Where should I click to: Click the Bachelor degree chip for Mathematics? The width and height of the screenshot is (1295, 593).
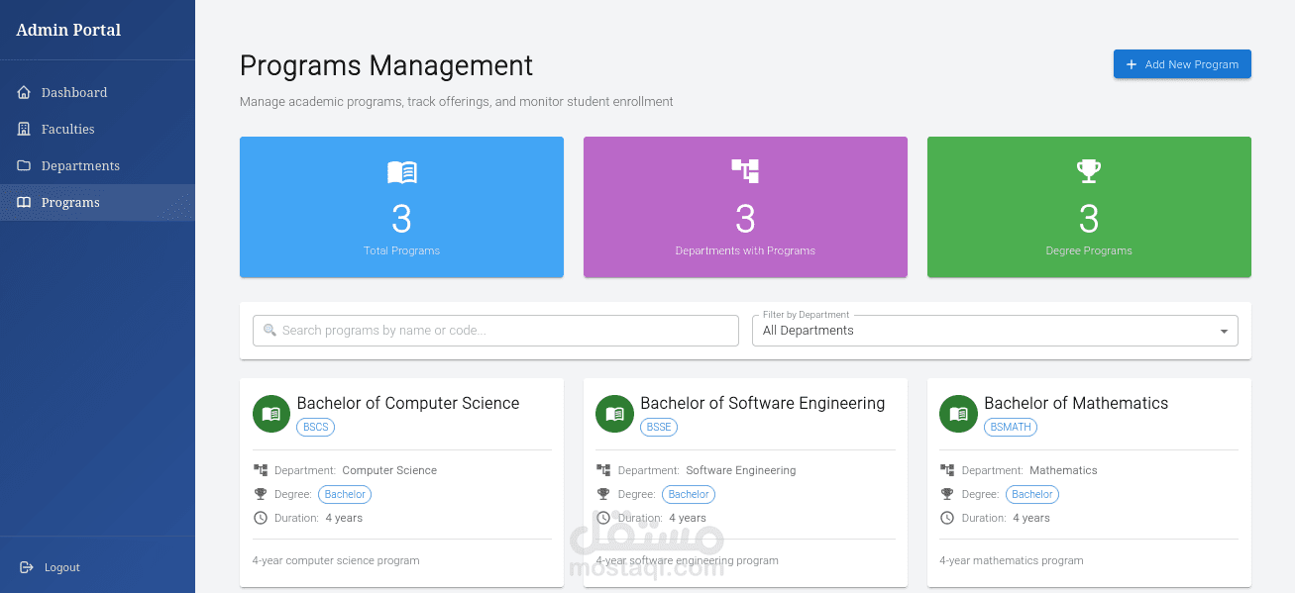click(x=1031, y=494)
